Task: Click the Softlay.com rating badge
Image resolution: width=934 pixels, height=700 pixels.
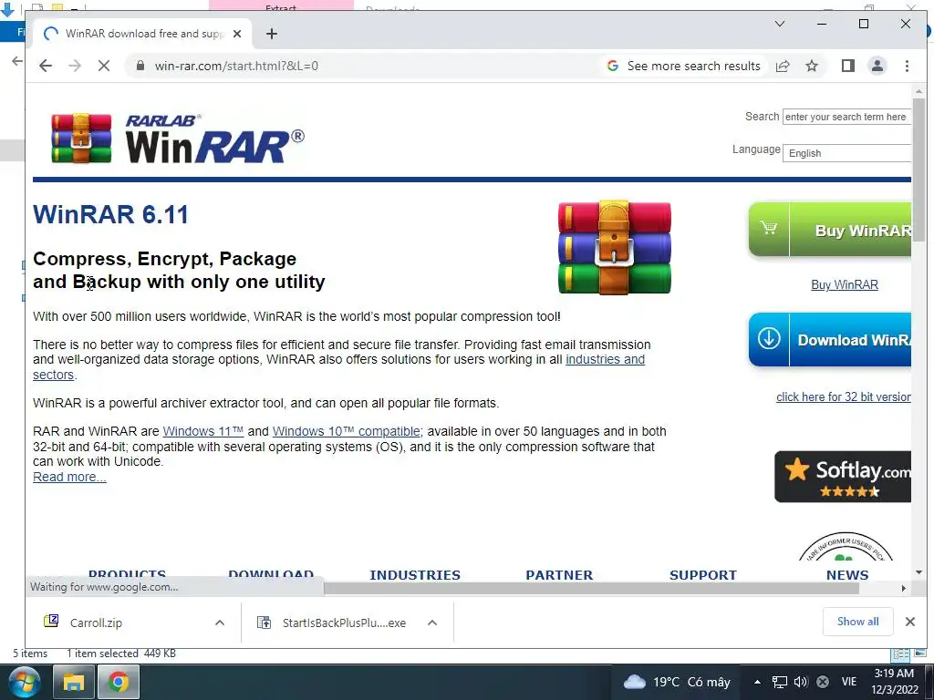Action: tap(843, 477)
